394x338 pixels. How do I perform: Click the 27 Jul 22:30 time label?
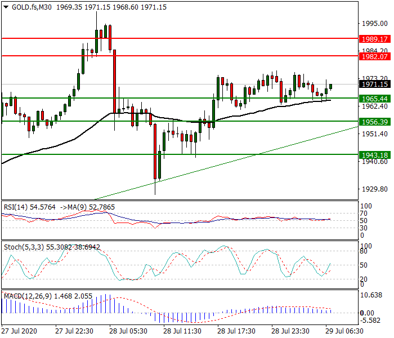pyautogui.click(x=74, y=331)
